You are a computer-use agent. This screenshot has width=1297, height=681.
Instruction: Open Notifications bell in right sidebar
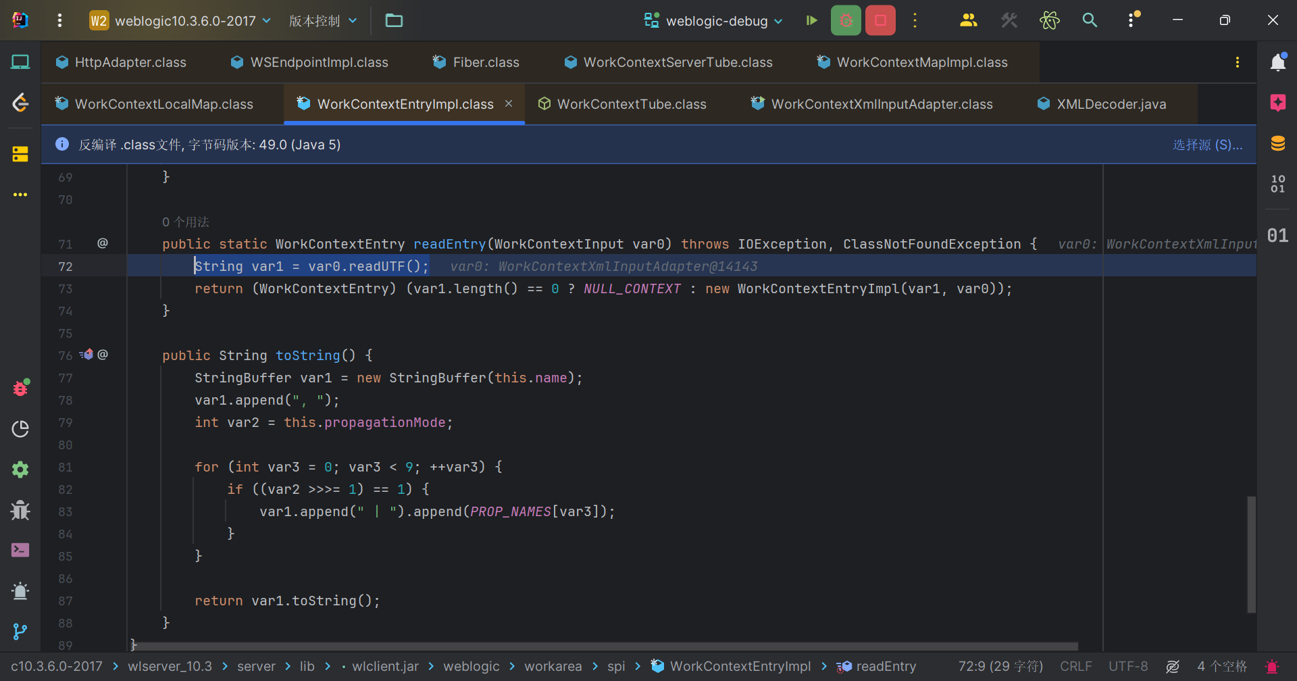[x=1277, y=62]
